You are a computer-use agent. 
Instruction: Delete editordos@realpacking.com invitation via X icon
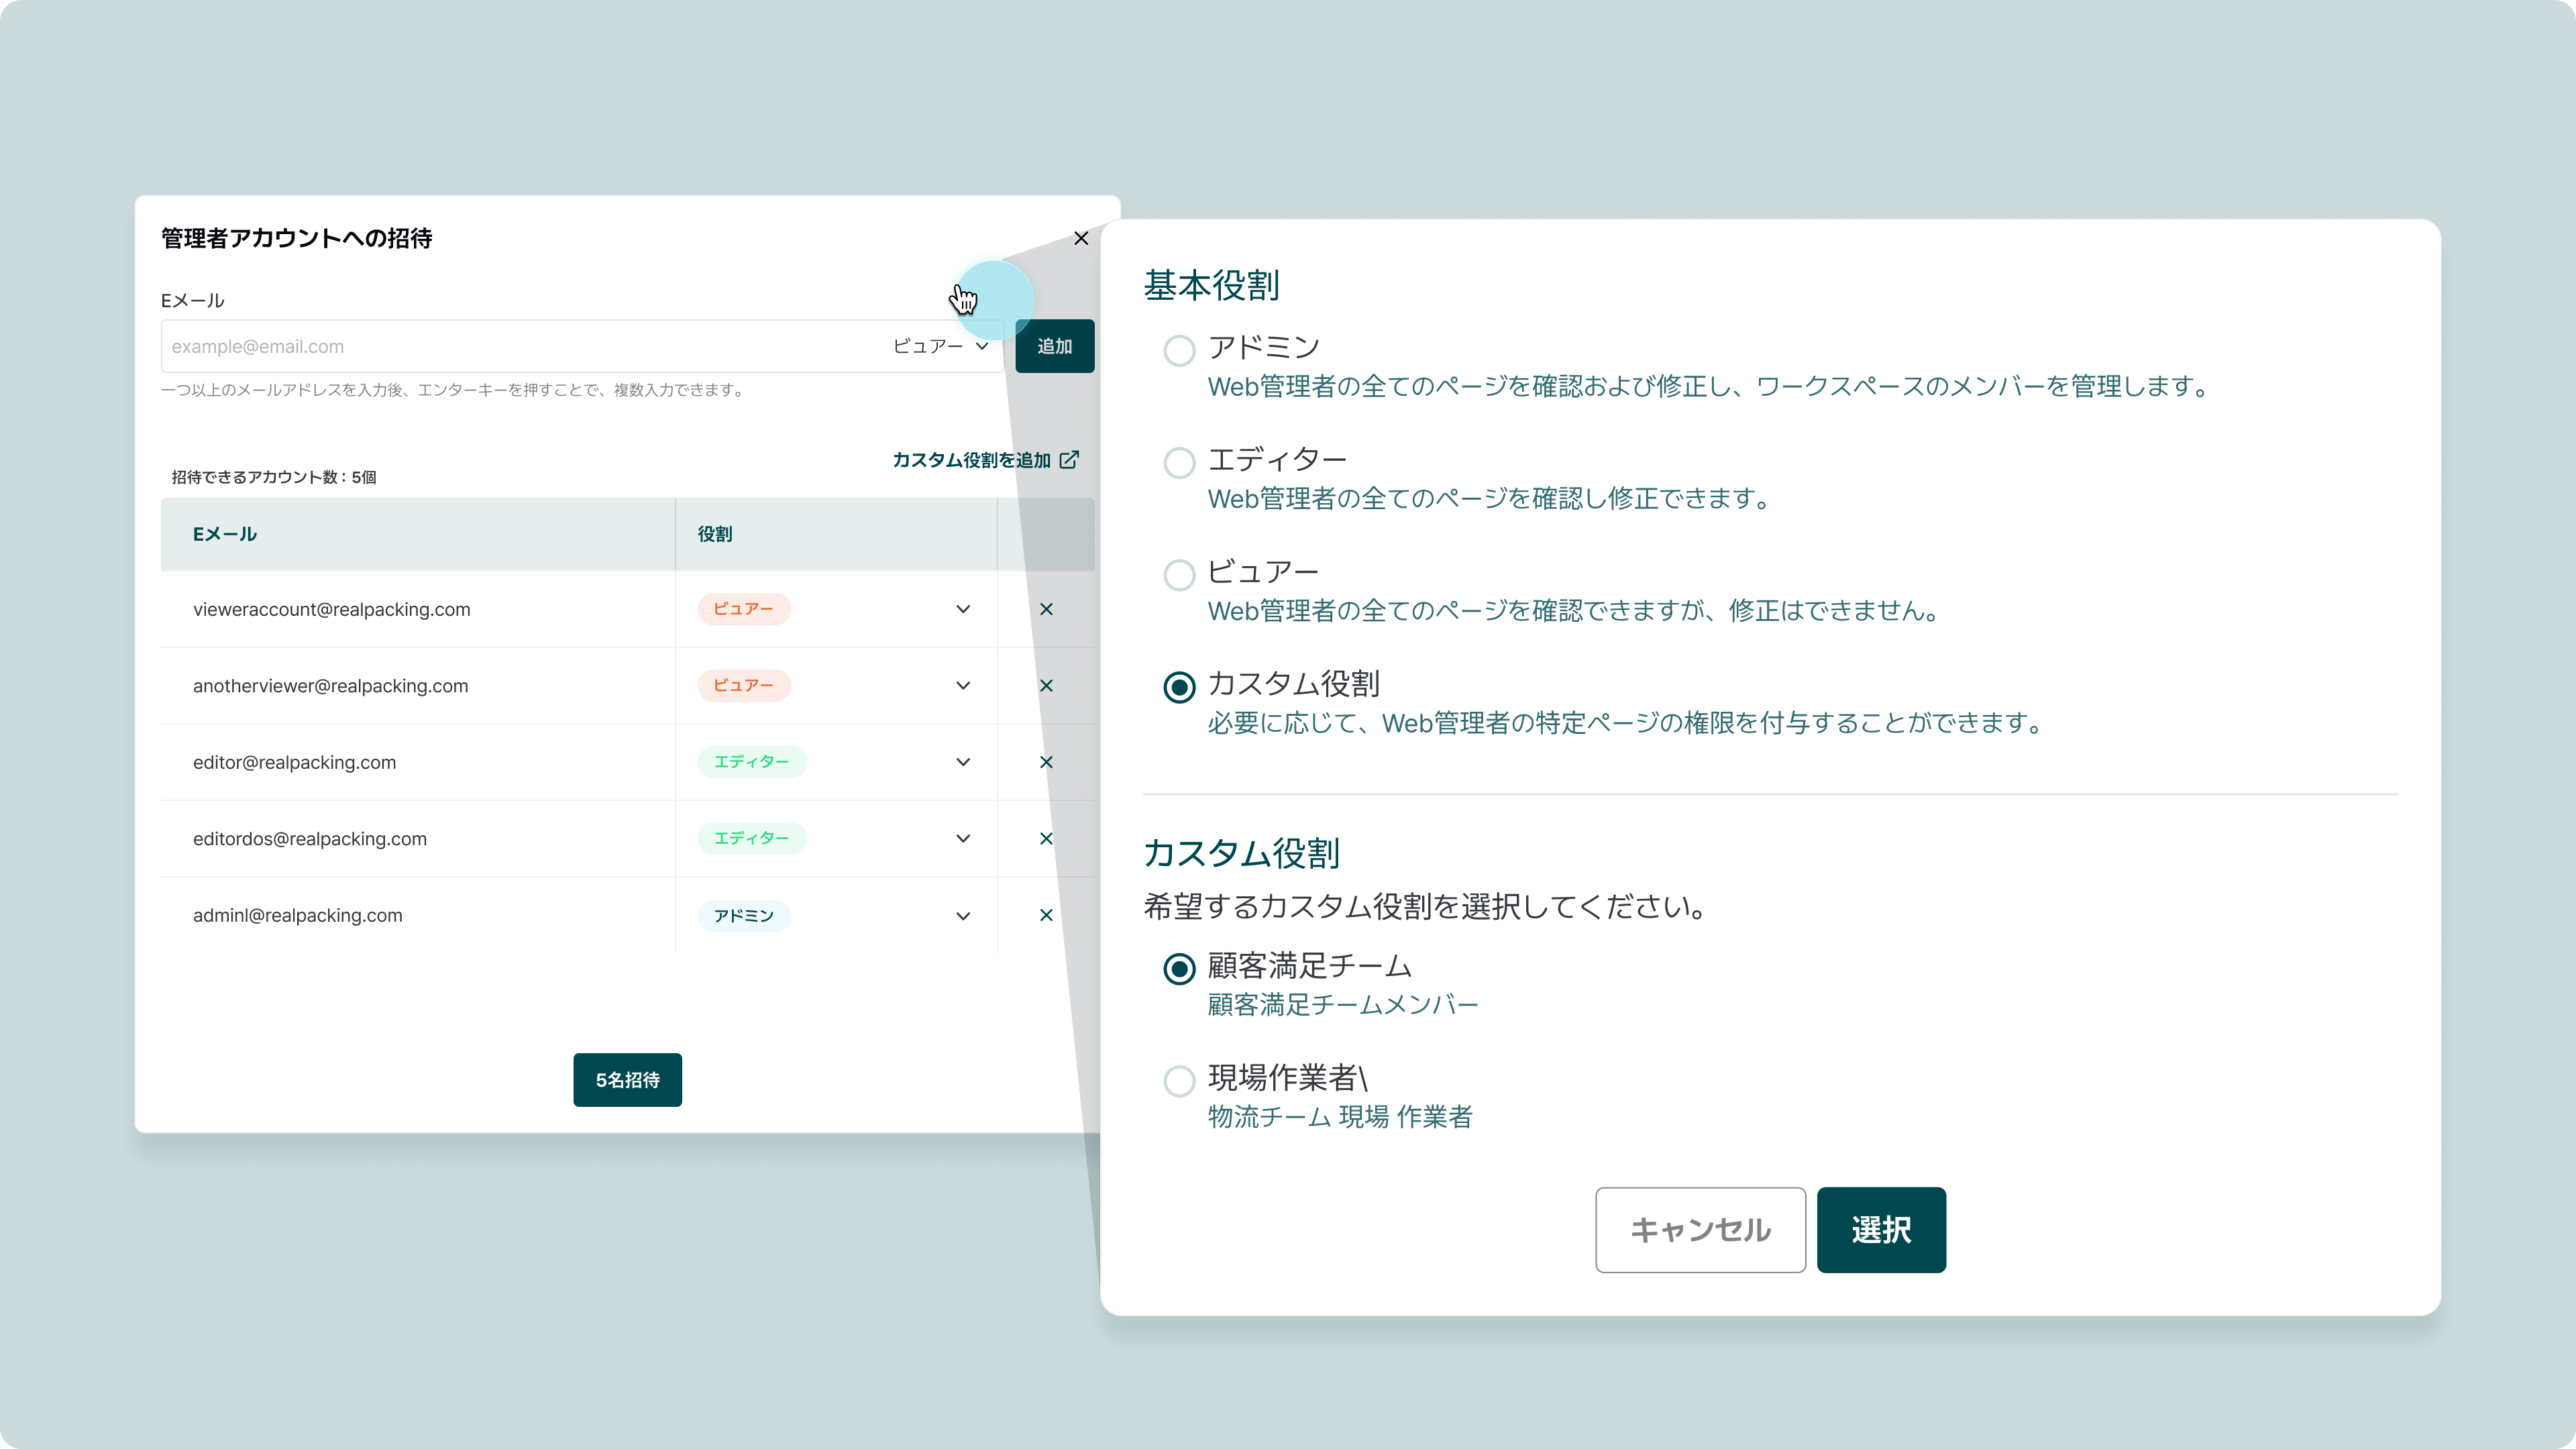coord(1046,839)
